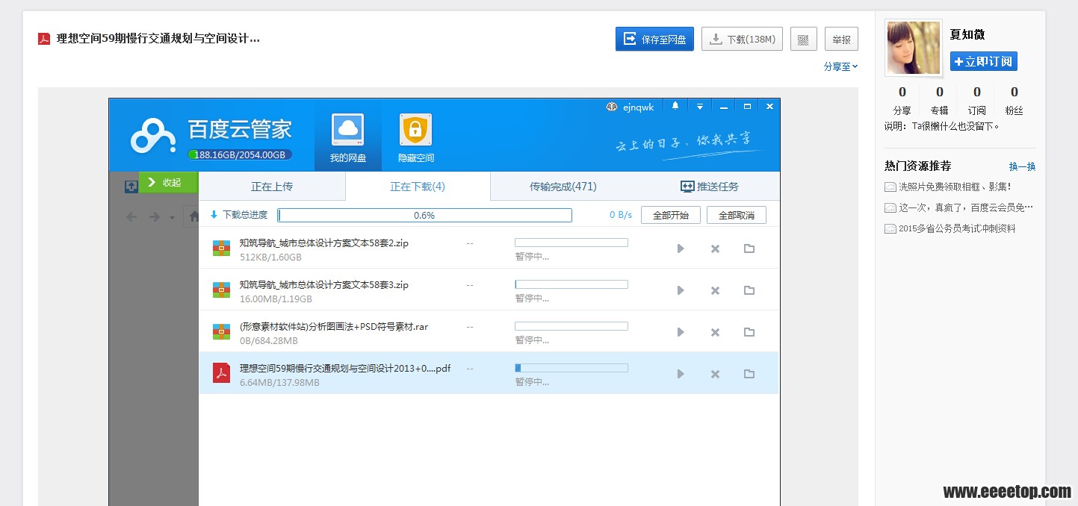This screenshot has width=1078, height=506.
Task: Switch to the 传输完成(471) tab
Action: (x=563, y=187)
